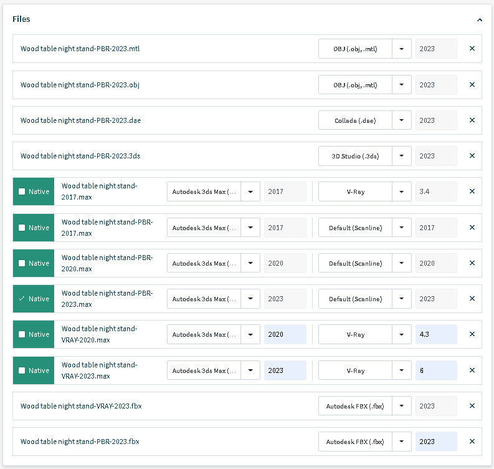Remove the PBR-2023.dae file entry

472,120
